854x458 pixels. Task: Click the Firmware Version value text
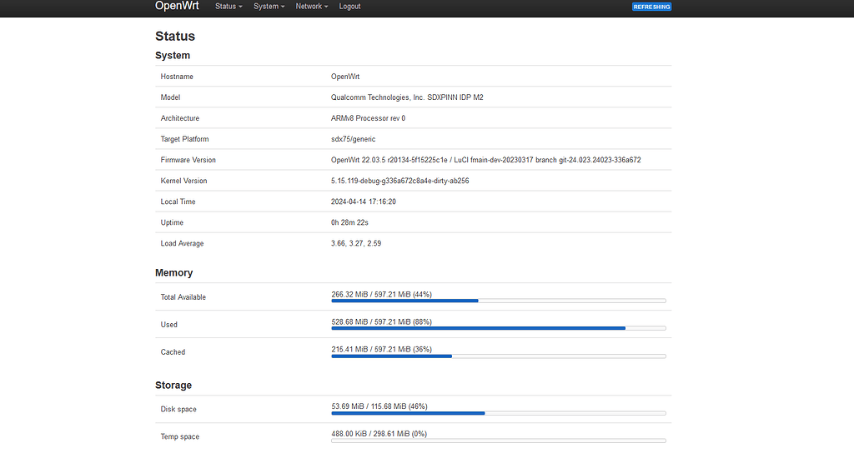(485, 160)
